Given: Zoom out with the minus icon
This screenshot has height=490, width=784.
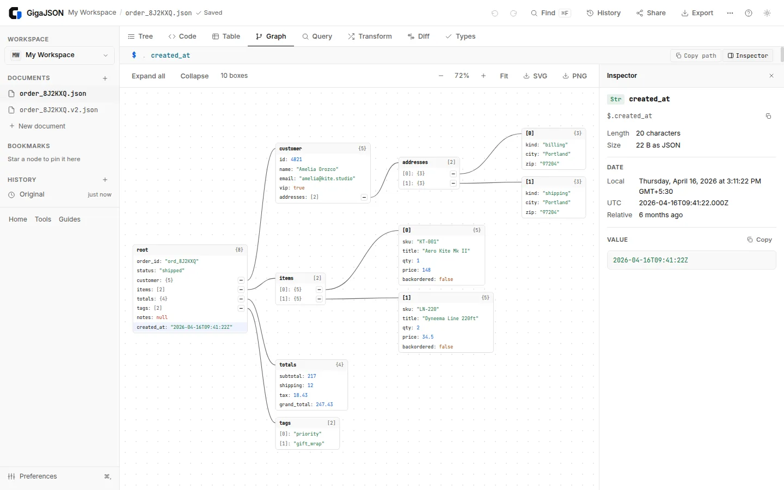Looking at the screenshot, I should [441, 76].
